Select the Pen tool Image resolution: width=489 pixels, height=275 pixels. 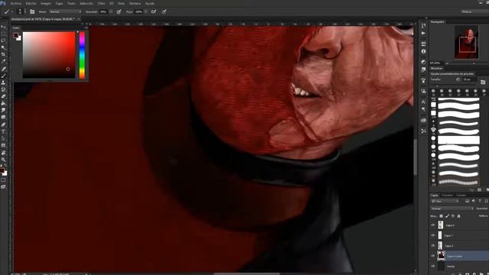[x=3, y=125]
